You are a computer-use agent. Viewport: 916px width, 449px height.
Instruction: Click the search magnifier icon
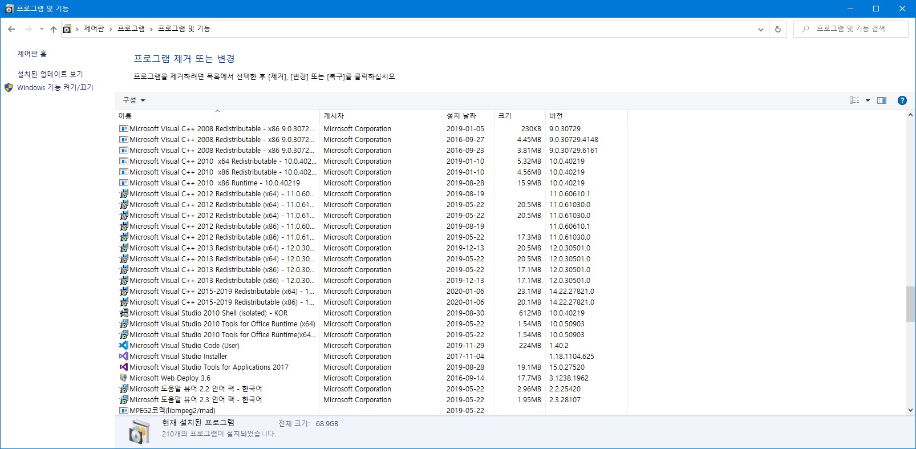coord(805,29)
